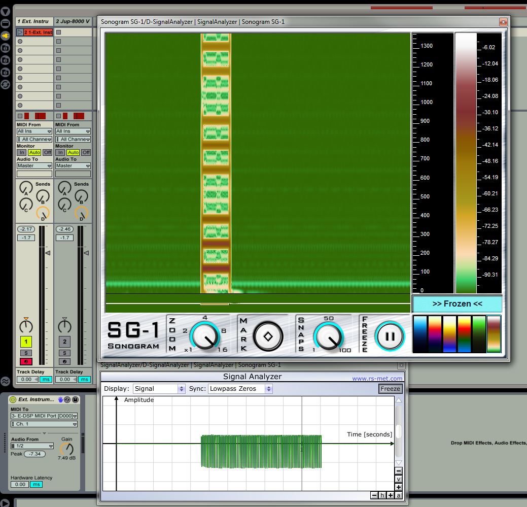This screenshot has width=527, height=507.
Task: Select the '1 Ext. Instru' track header
Action: 34,21
